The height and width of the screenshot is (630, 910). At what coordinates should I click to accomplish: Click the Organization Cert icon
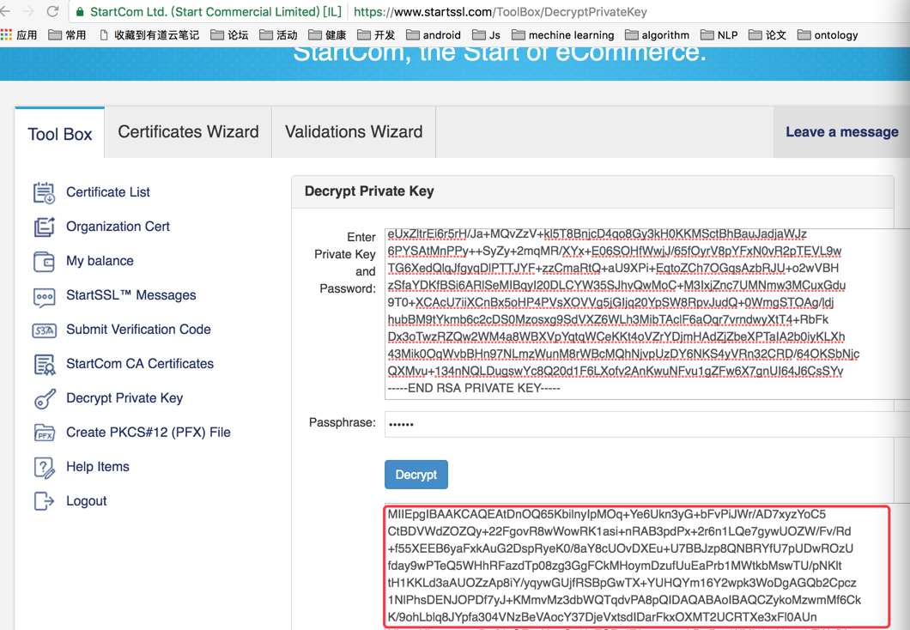(x=44, y=227)
